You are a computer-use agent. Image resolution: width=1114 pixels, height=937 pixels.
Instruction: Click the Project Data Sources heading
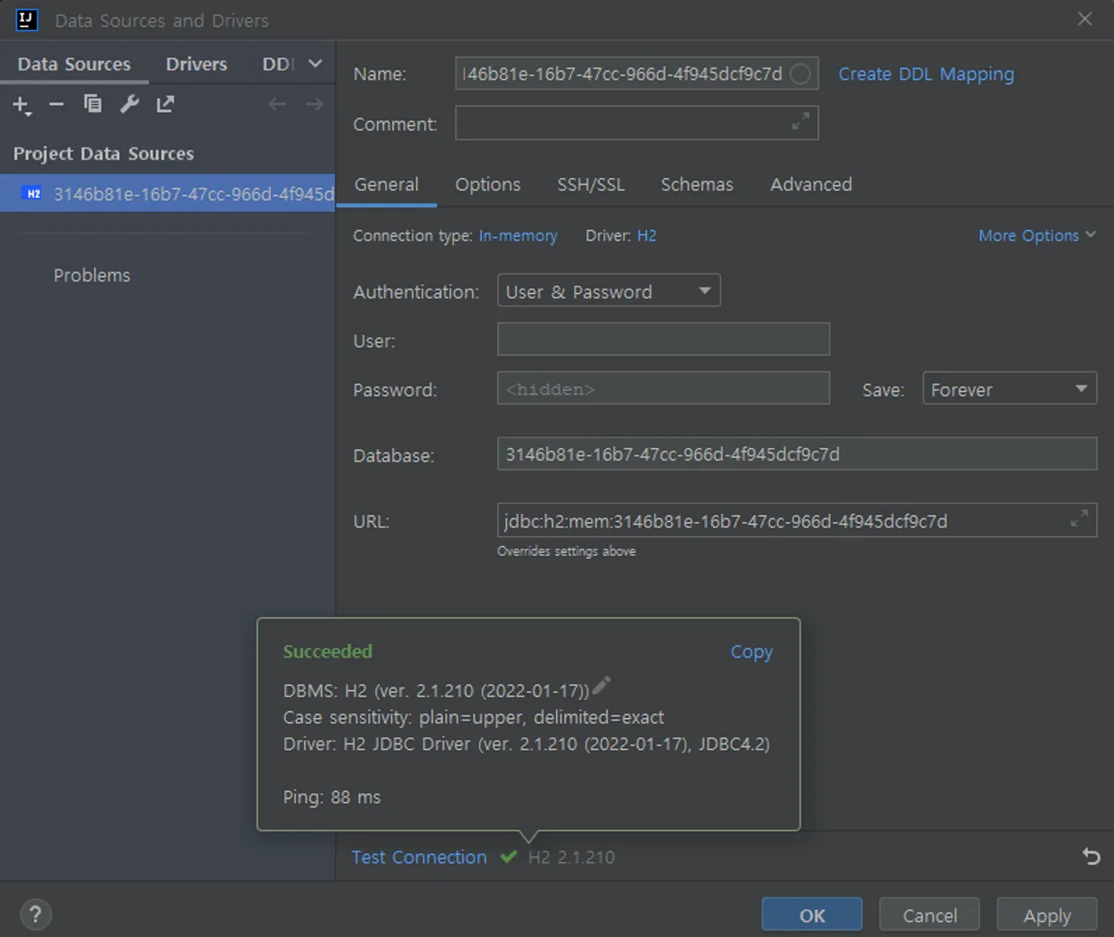pyautogui.click(x=103, y=153)
